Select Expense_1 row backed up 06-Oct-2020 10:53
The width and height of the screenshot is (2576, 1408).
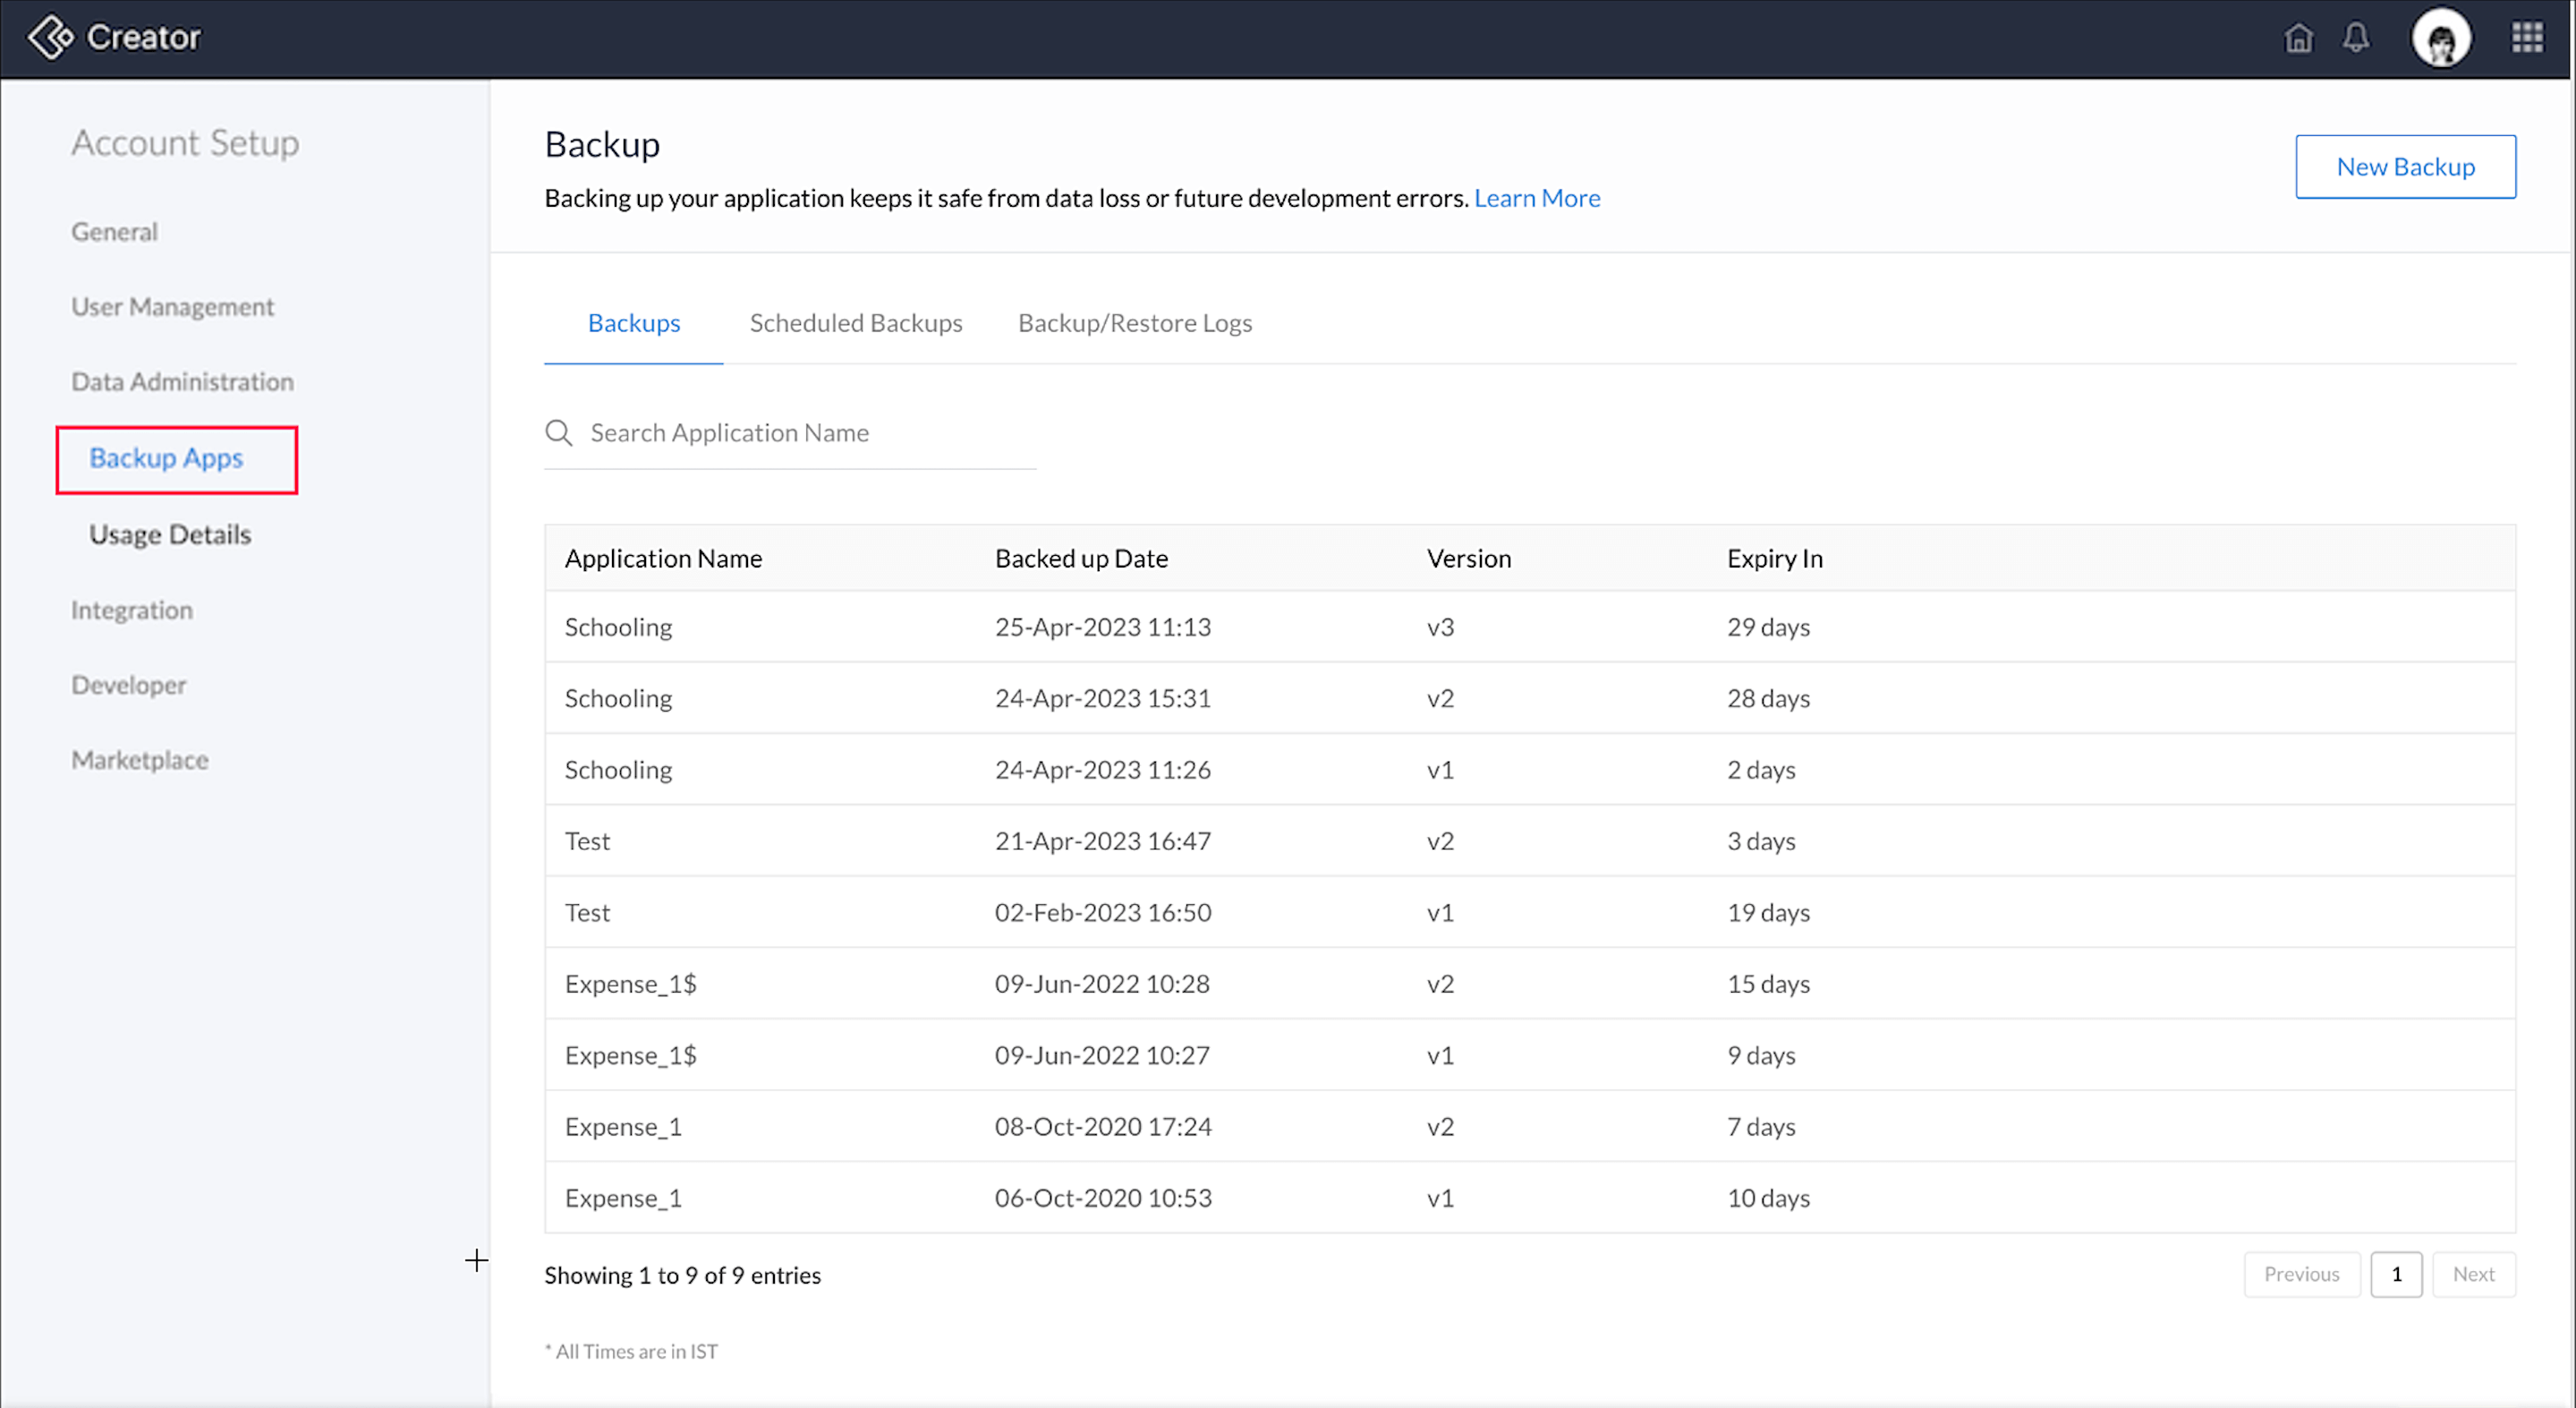[1530, 1198]
